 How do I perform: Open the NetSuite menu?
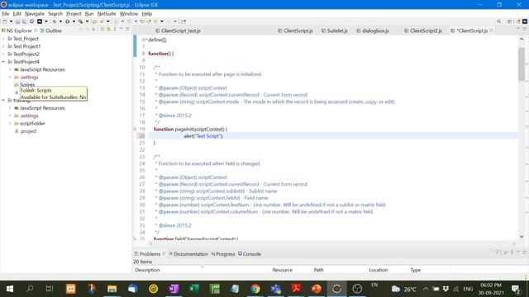tap(107, 14)
